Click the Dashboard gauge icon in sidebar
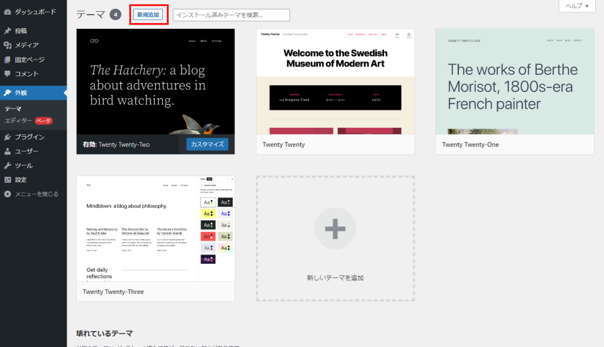The width and height of the screenshot is (604, 347). [7, 12]
